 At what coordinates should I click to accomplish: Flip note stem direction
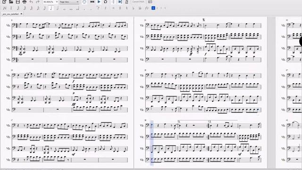147,8
